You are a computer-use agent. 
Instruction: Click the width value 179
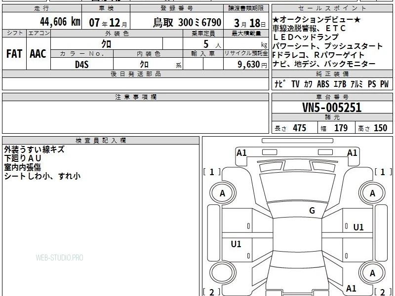(x=341, y=128)
